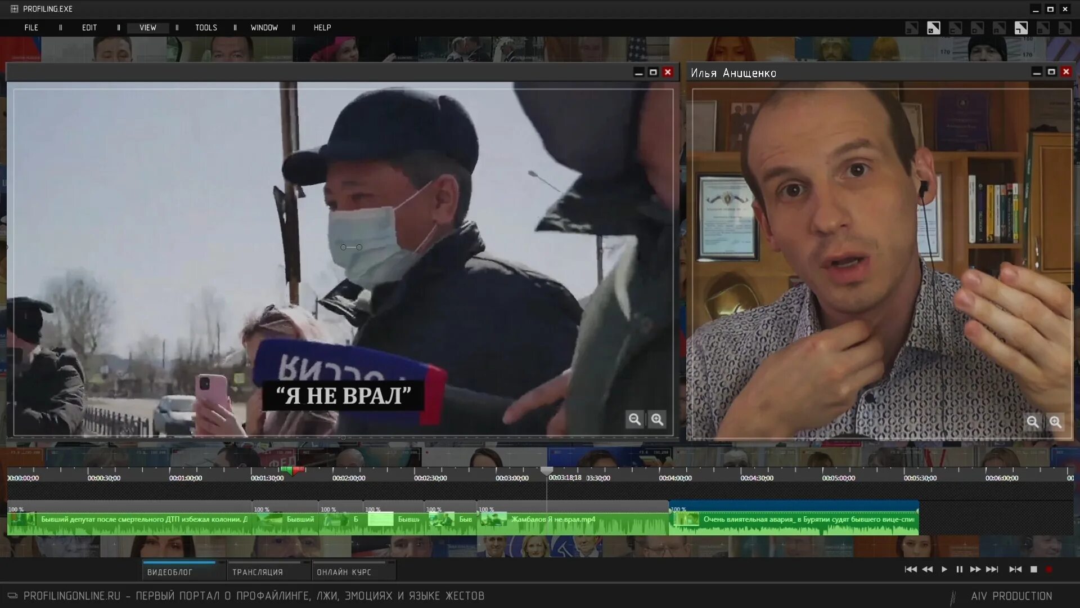Click the dim layout icon with hollow square

[977, 28]
